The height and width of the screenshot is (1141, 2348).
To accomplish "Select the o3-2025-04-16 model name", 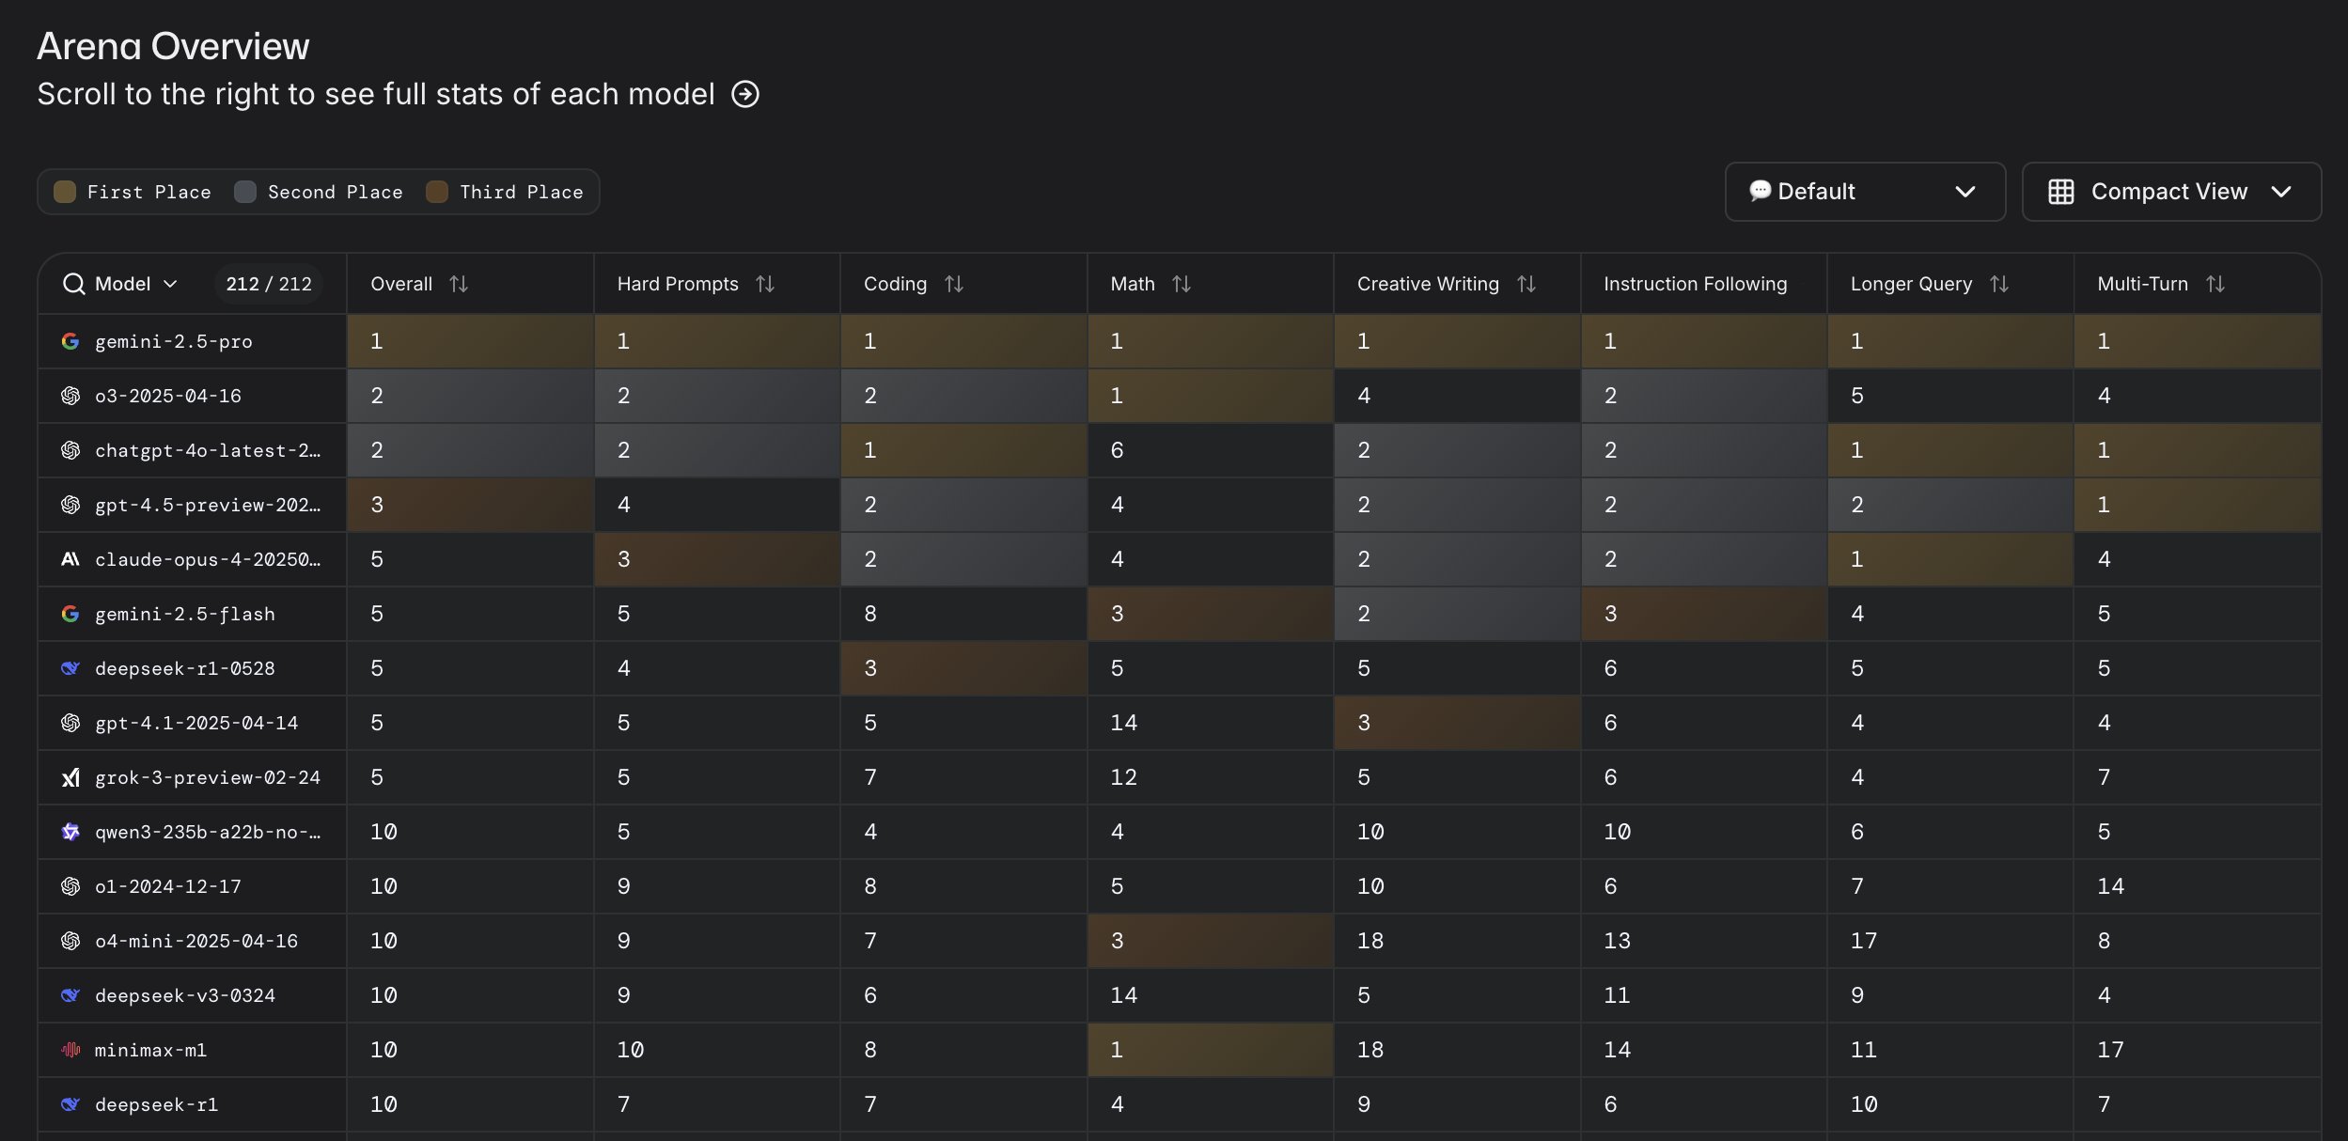I will tap(168, 396).
